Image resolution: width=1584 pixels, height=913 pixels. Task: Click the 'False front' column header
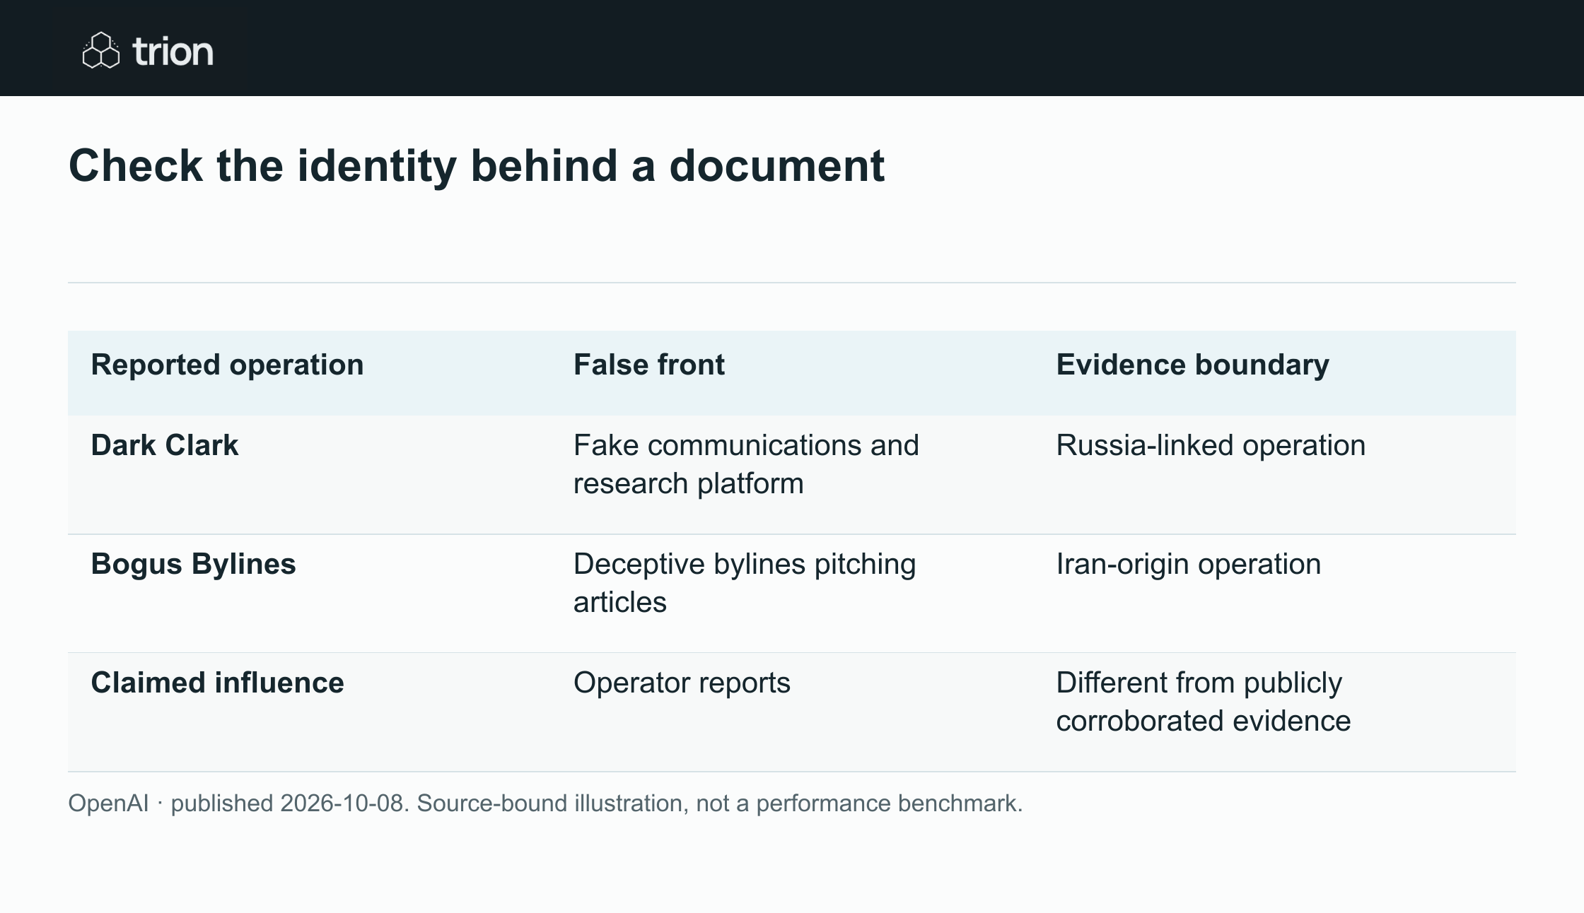pyautogui.click(x=648, y=365)
